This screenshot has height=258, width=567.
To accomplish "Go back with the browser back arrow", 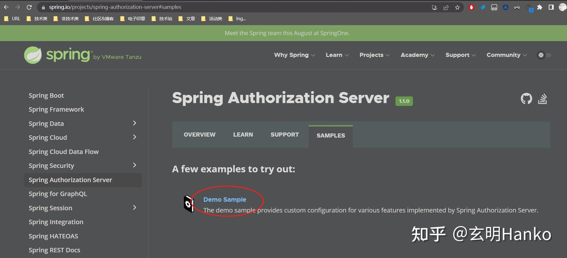I will [6, 7].
